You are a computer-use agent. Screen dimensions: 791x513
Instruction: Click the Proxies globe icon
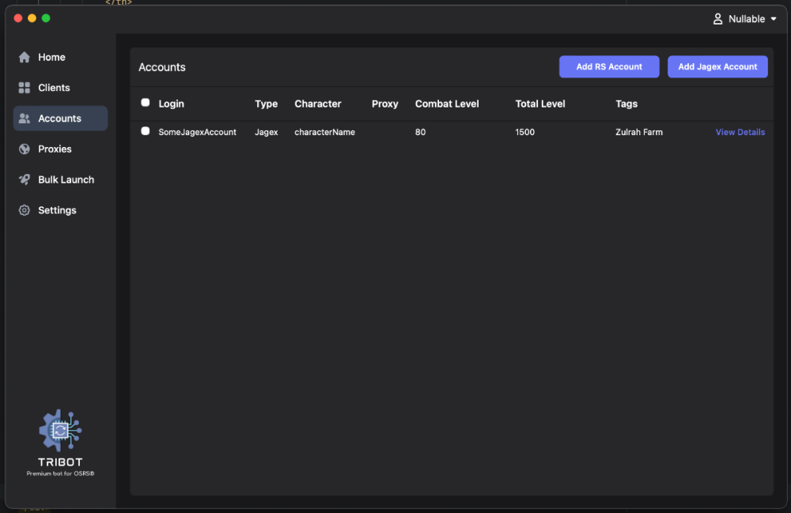[25, 149]
